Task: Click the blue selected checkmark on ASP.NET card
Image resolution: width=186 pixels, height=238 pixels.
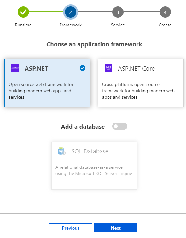Action: (83, 68)
